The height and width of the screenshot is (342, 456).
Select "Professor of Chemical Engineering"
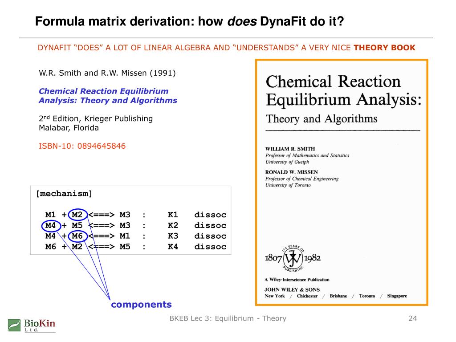pyautogui.click(x=302, y=179)
